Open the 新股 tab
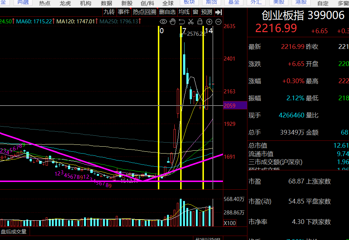 pos(127,3)
